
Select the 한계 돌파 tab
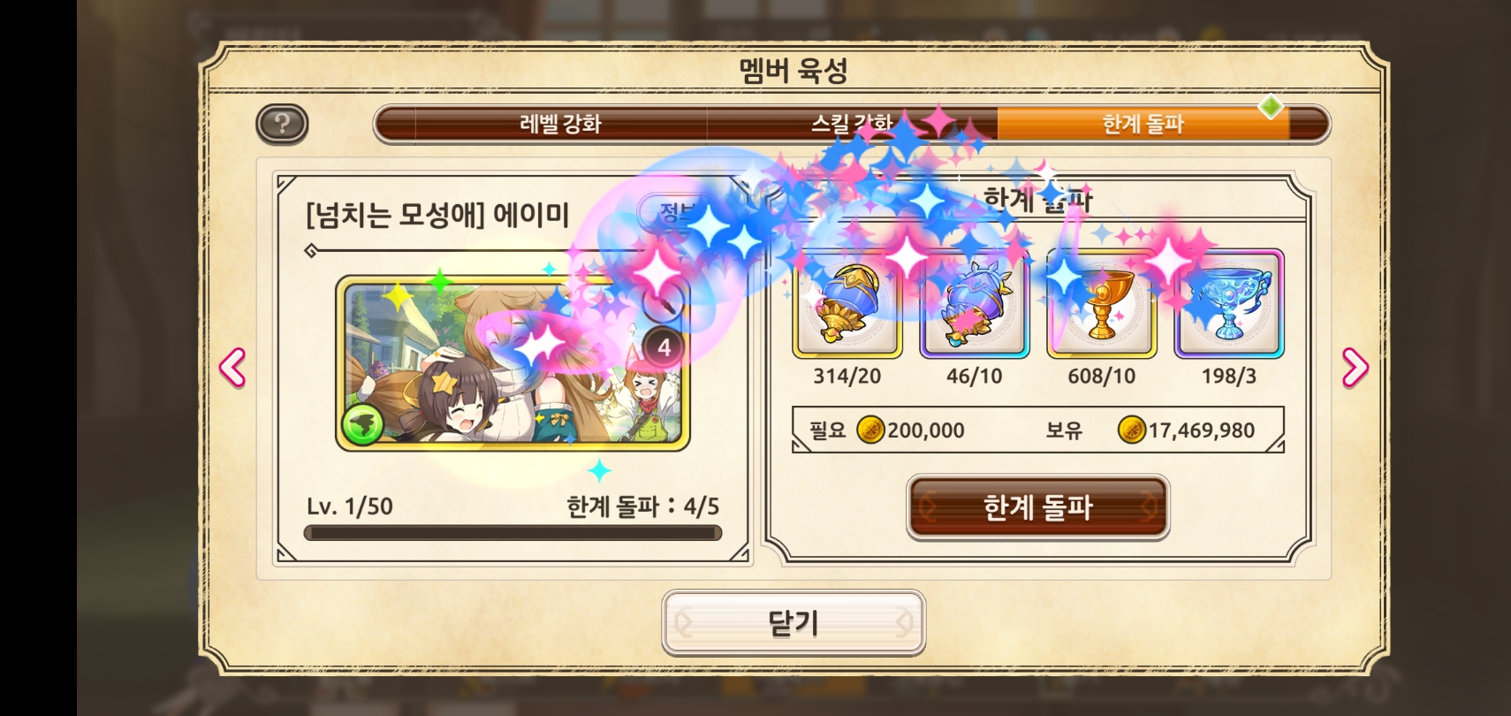[1143, 124]
